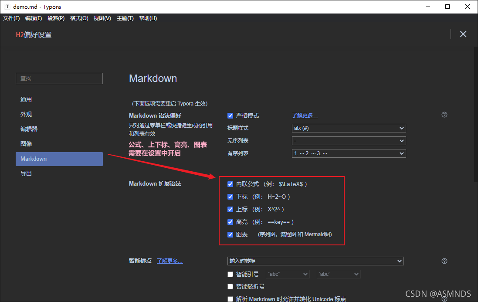478x302 pixels.
Task: Select the 图像 settings category
Action: coord(26,144)
